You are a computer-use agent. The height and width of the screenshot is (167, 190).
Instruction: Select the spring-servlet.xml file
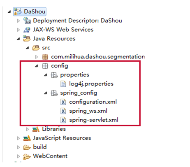(94, 120)
